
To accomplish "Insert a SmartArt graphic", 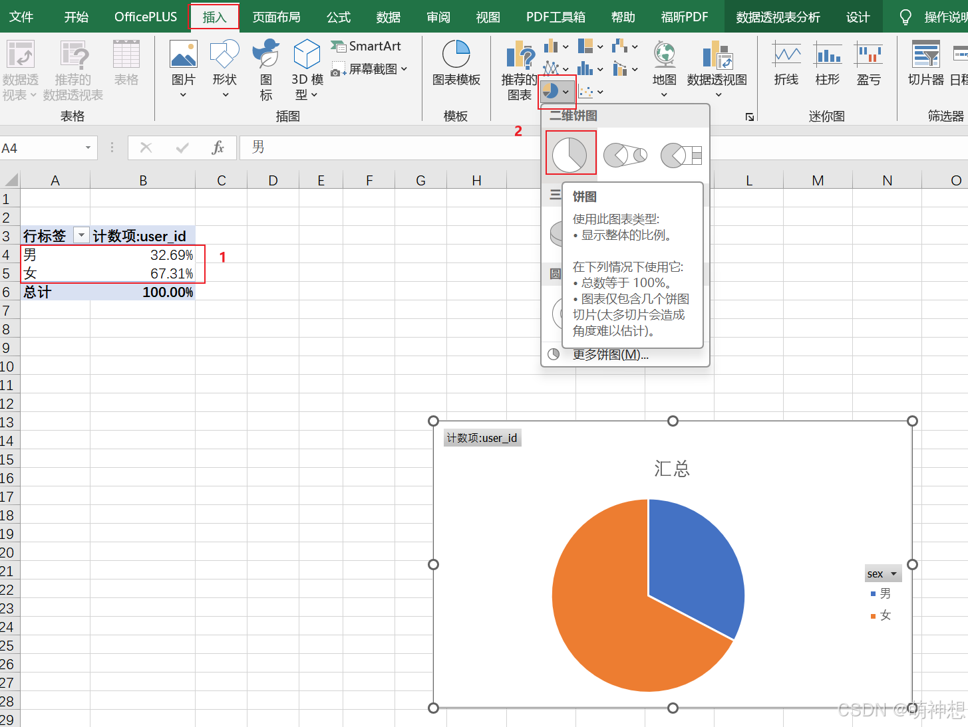I will [366, 46].
